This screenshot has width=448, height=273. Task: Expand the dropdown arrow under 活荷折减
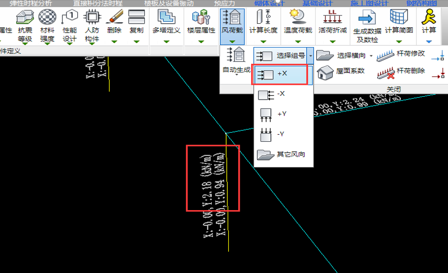(x=332, y=42)
